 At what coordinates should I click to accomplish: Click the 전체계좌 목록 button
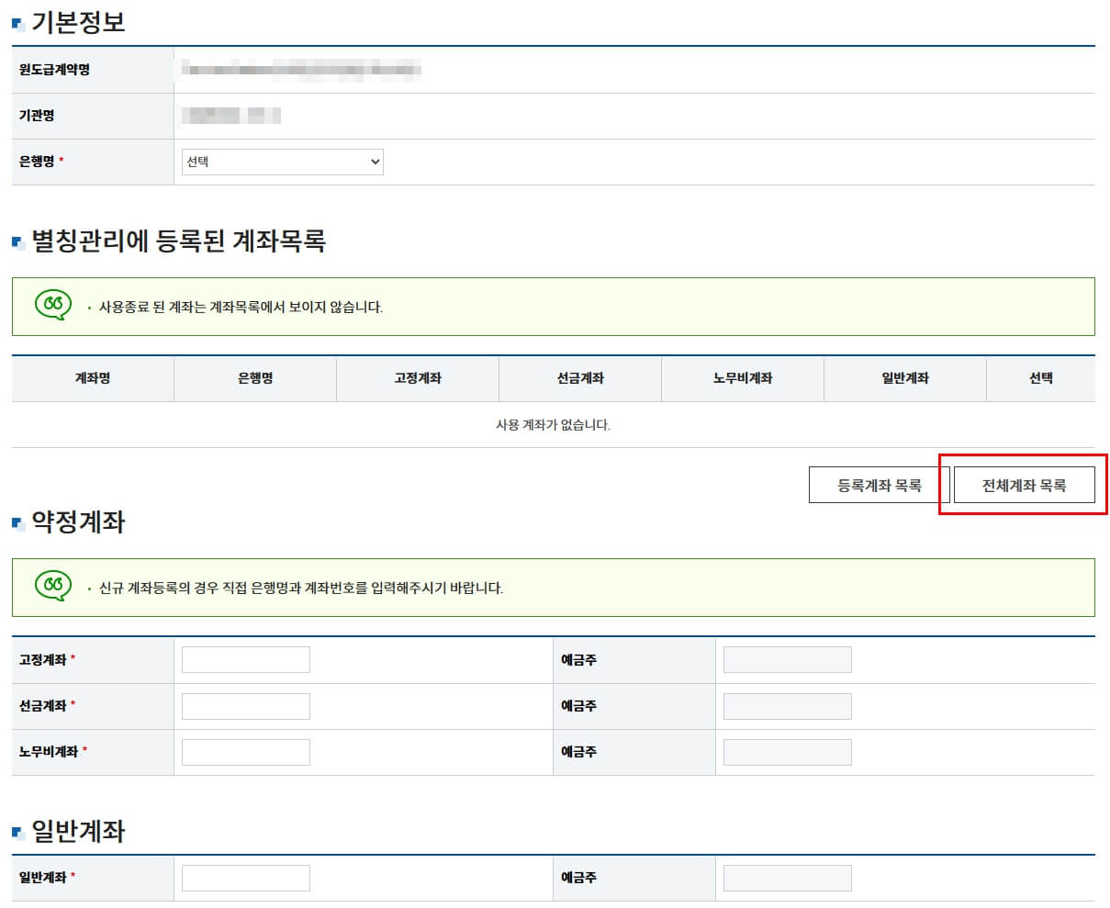point(1022,484)
